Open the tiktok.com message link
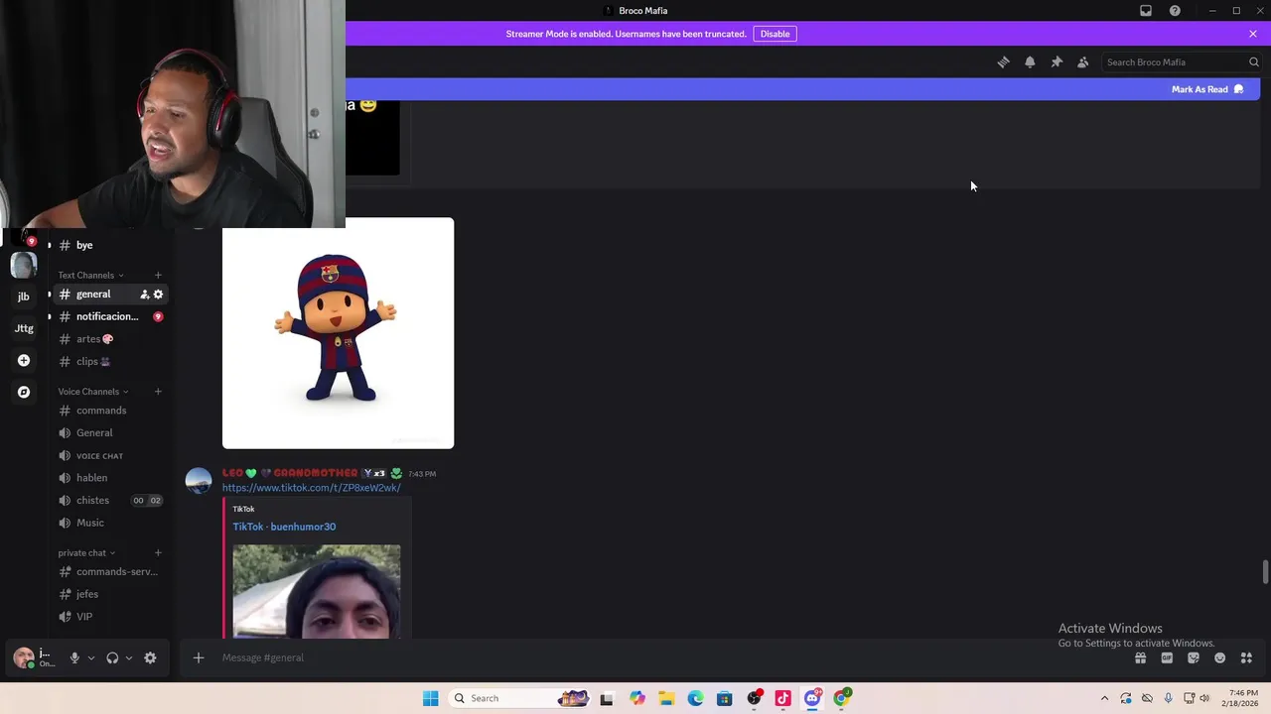The image size is (1271, 714). coord(311,488)
